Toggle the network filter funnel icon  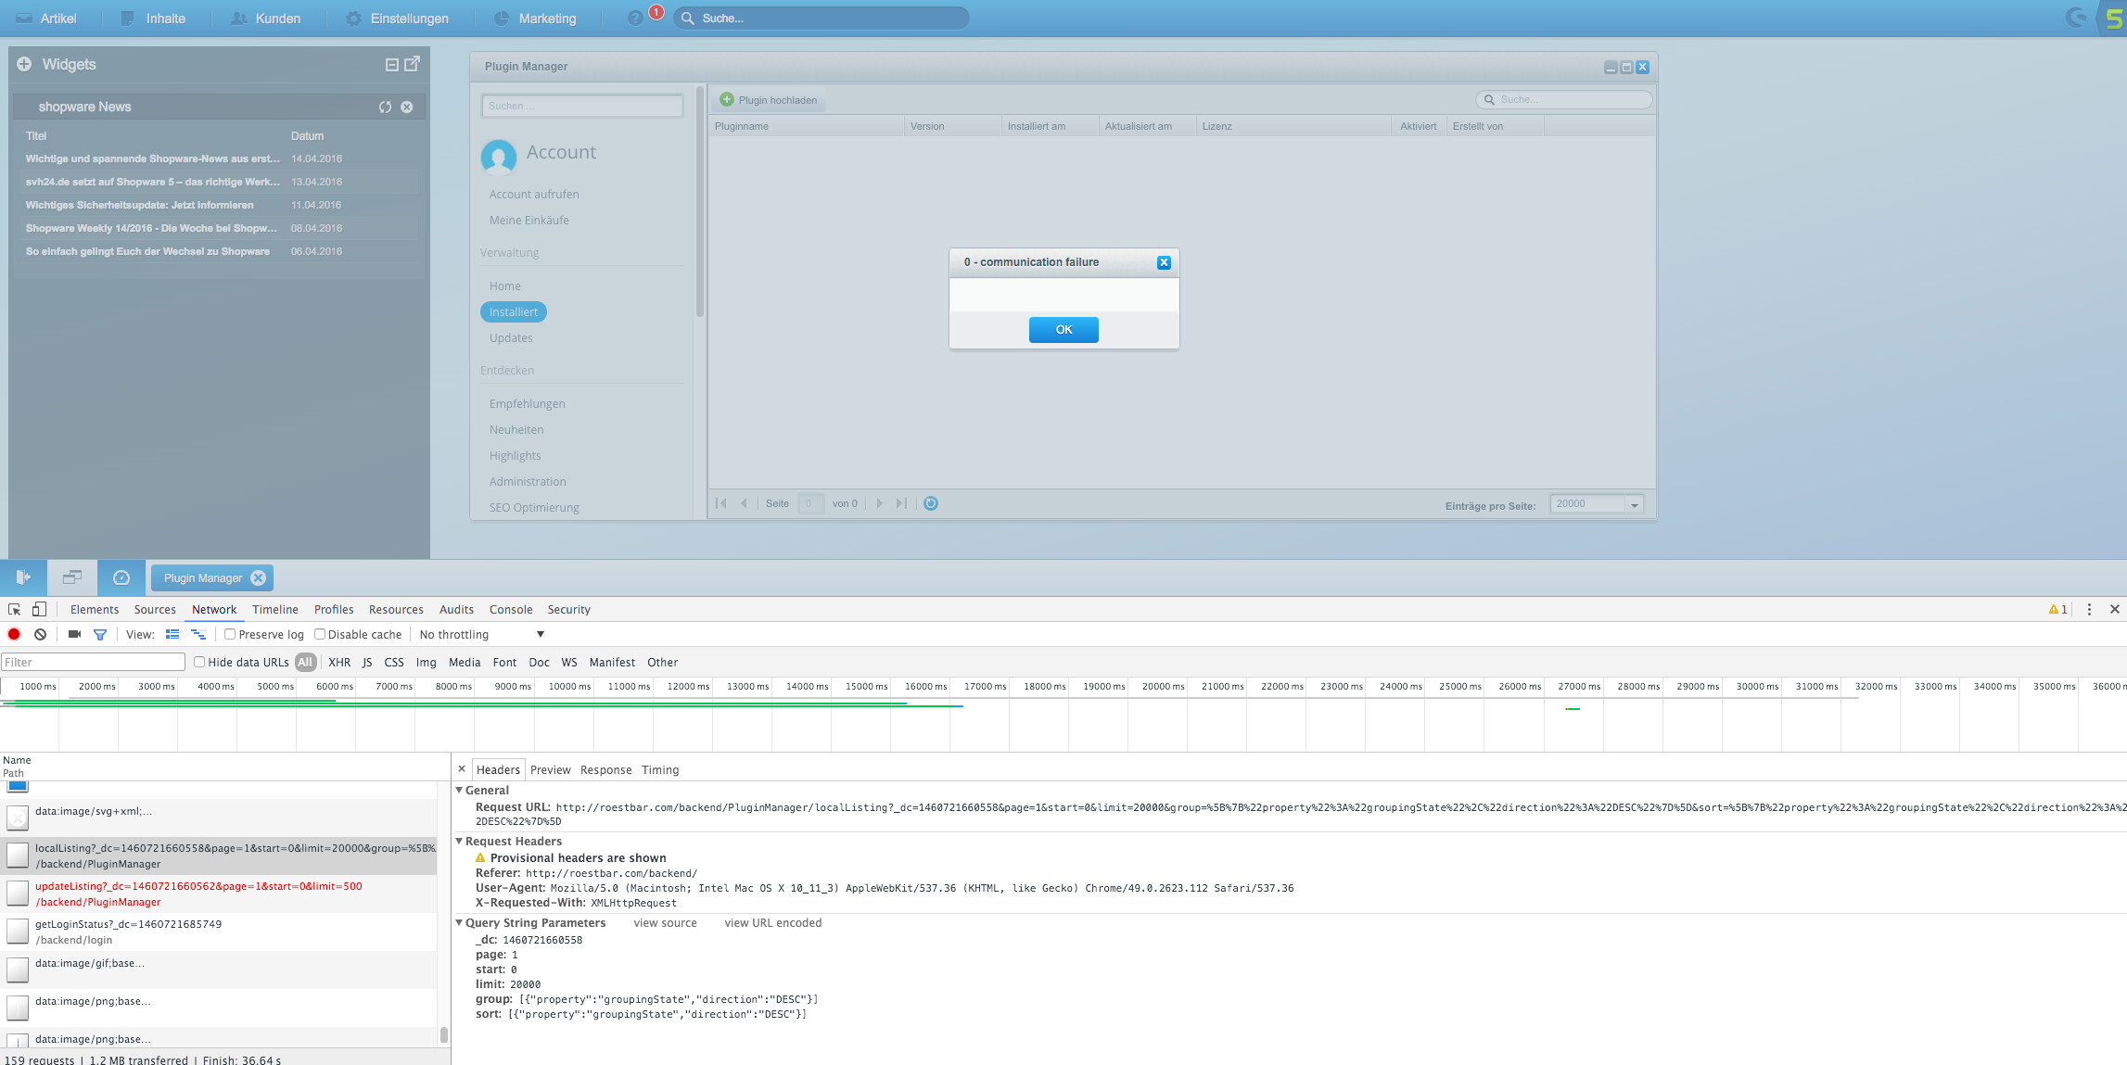click(100, 634)
